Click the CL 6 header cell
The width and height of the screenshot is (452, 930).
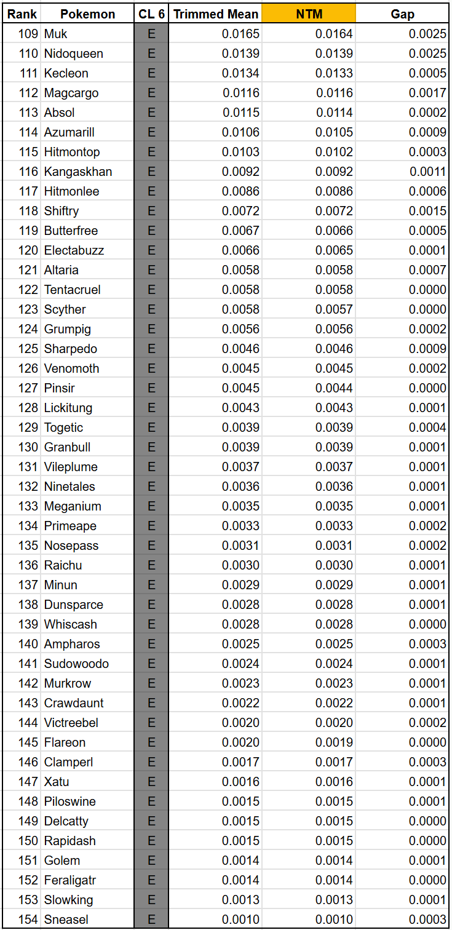coord(151,14)
